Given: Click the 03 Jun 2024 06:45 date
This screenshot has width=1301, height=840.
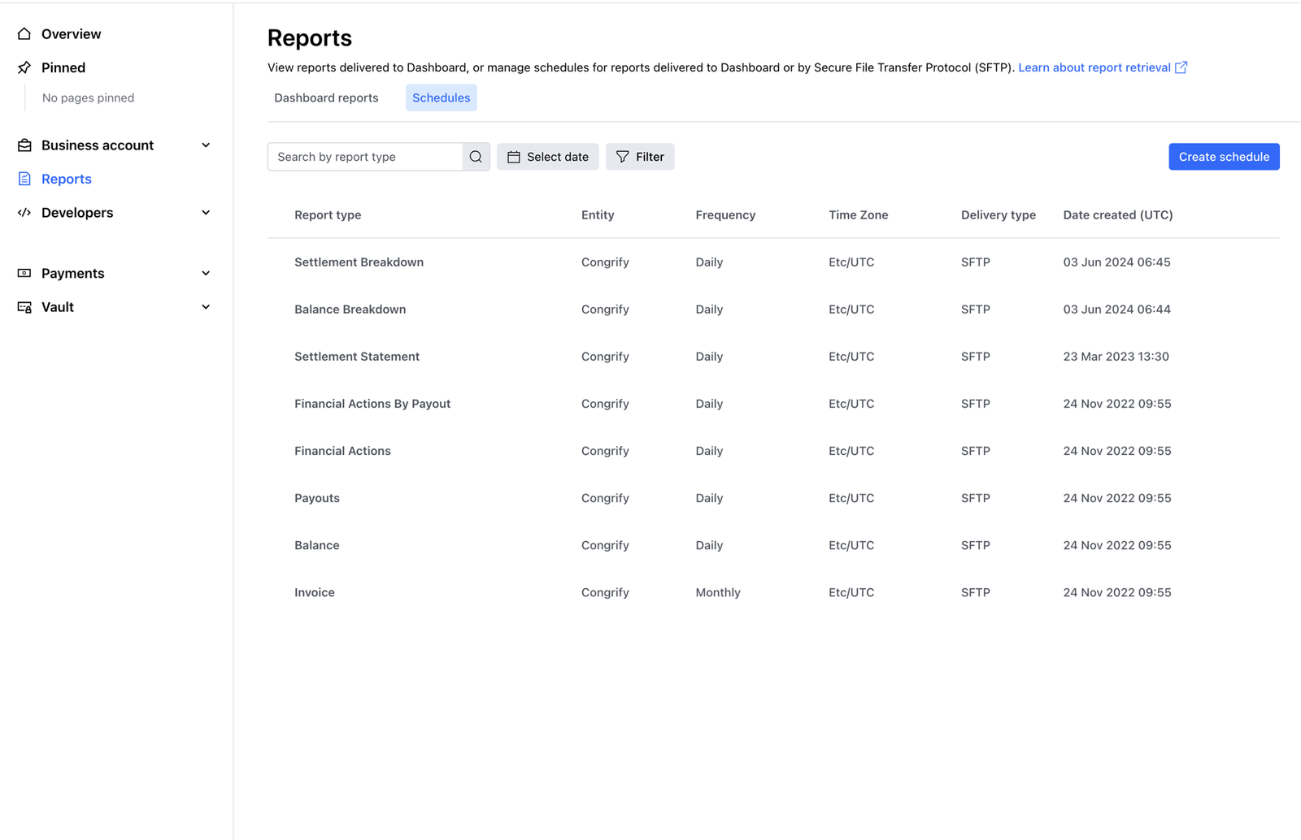Looking at the screenshot, I should pos(1116,262).
